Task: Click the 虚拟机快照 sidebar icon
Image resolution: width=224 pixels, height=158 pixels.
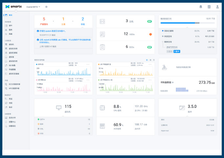Action: coord(6,49)
